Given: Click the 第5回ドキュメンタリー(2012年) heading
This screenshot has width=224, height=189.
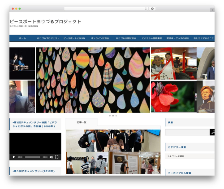Looking at the screenshot, I should click(x=34, y=171).
